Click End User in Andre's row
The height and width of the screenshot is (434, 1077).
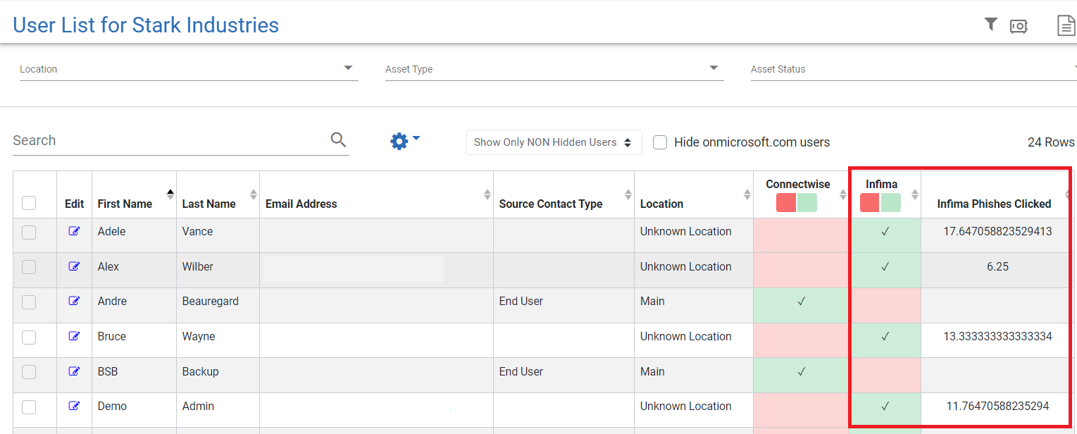point(521,301)
